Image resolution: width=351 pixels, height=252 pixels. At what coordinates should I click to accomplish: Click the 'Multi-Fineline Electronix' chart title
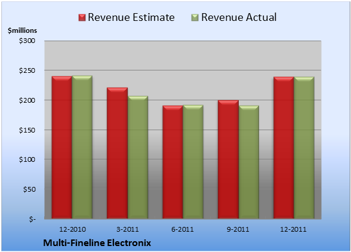(97, 243)
